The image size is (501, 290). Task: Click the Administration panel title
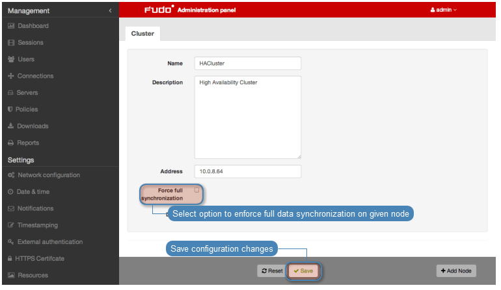[x=206, y=10]
